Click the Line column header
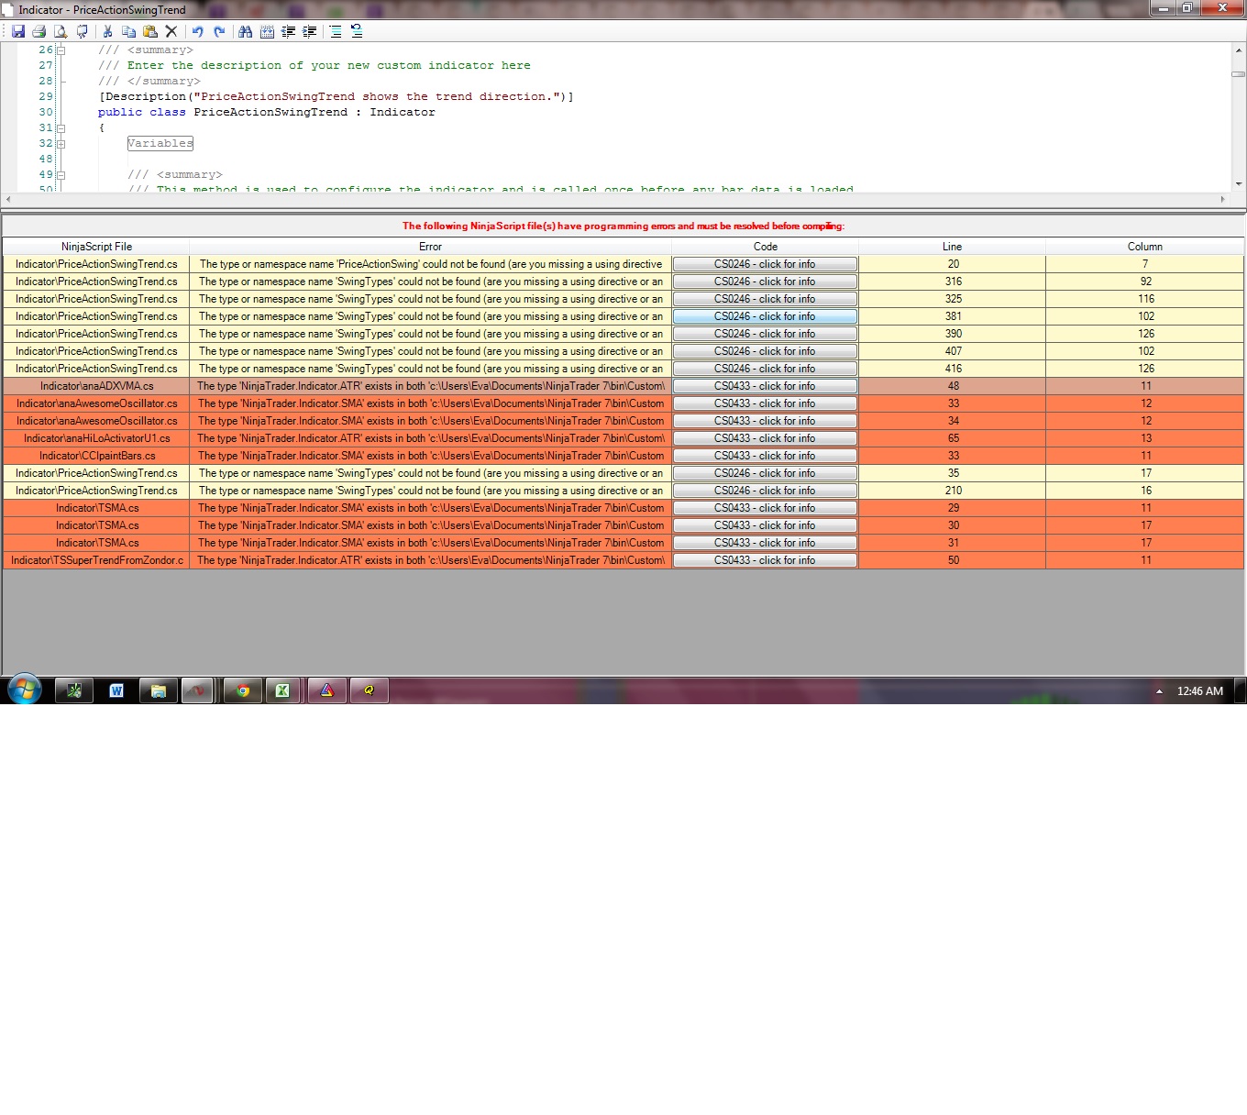 point(952,247)
